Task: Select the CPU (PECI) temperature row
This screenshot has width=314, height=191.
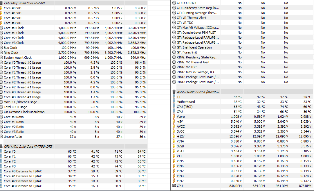Action: [x=242, y=107]
